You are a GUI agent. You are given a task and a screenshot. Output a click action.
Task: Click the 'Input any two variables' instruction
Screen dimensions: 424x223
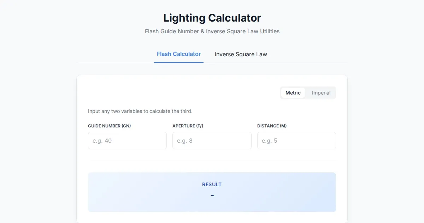pyautogui.click(x=140, y=111)
